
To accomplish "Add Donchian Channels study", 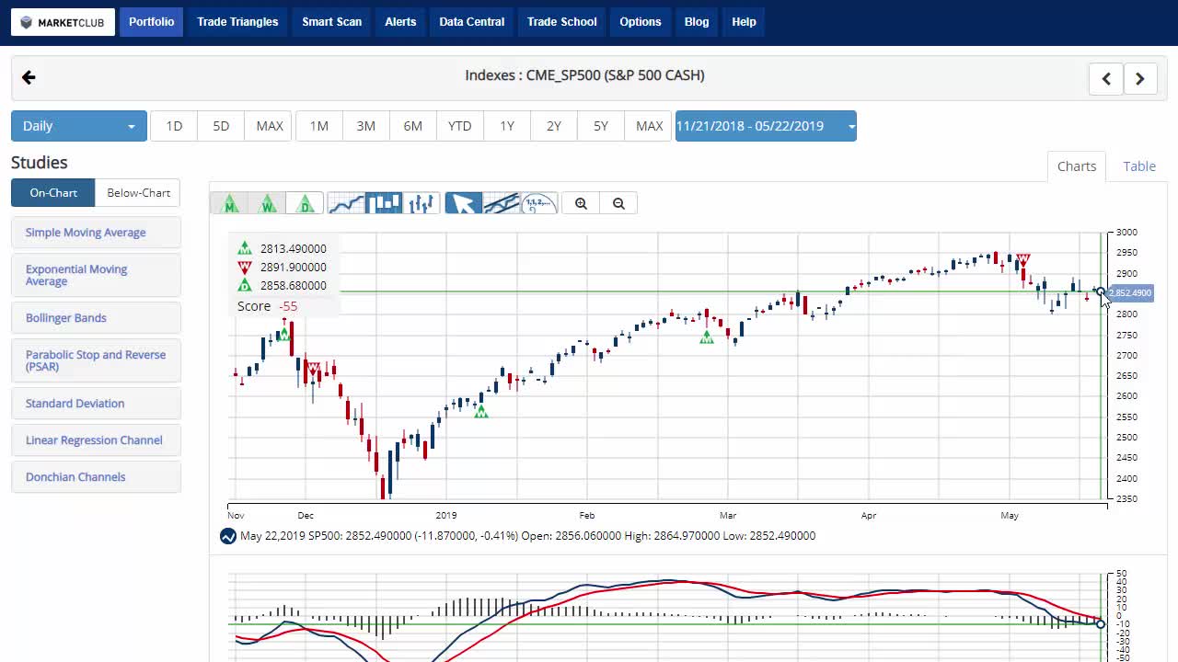I will click(x=97, y=477).
